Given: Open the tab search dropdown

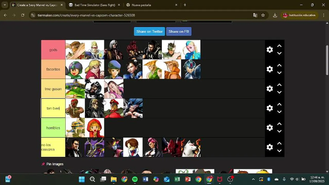Looking at the screenshot, I should click(5, 5).
